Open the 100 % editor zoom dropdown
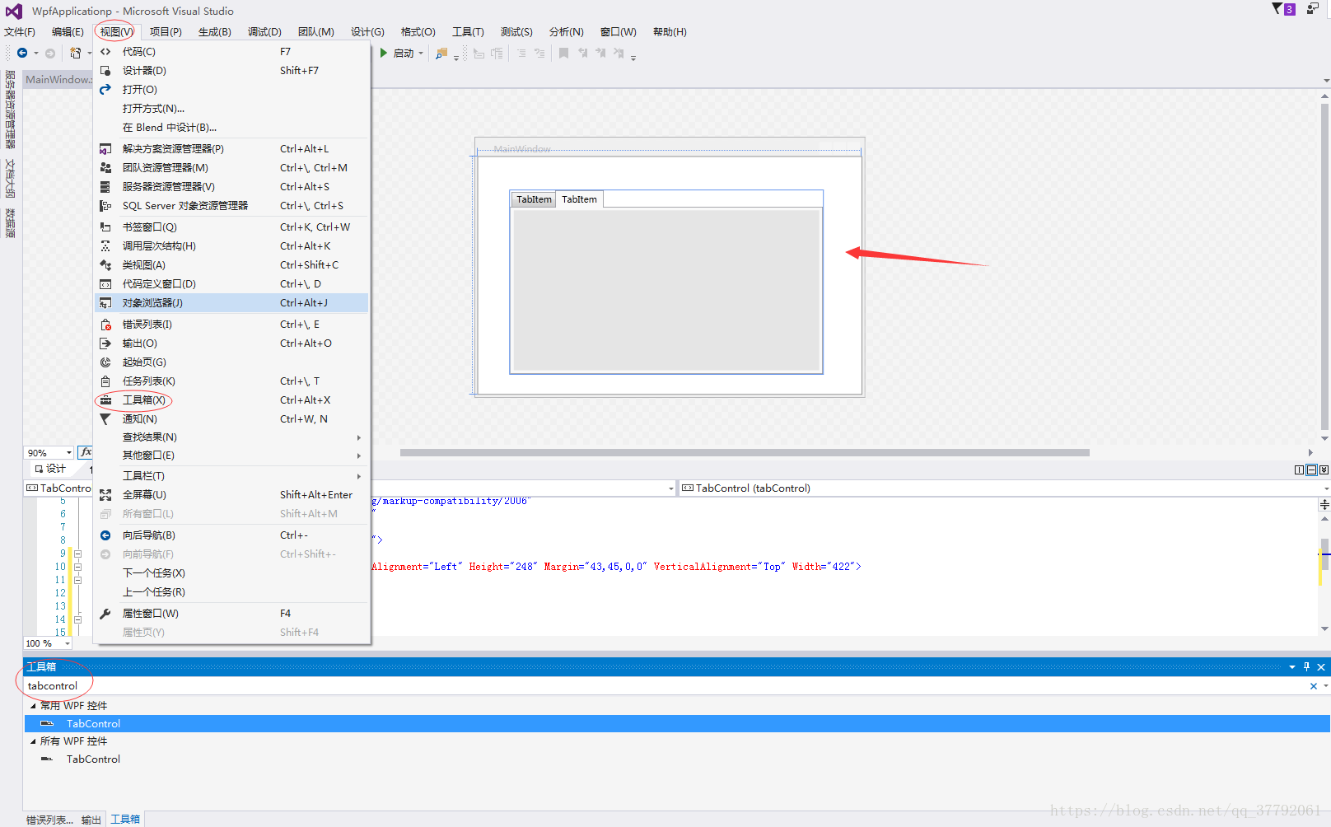This screenshot has width=1331, height=827. 67,643
